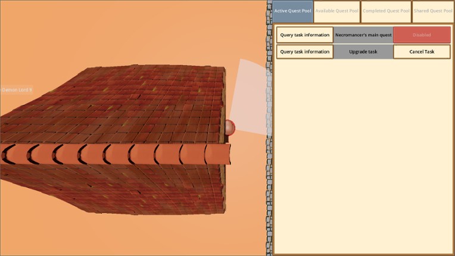This screenshot has width=455, height=256.
Task: Switch to the Active Quest Pool tab
Action: point(292,11)
